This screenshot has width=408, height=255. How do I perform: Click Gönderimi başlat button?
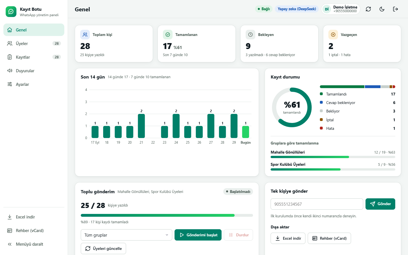[198, 235]
